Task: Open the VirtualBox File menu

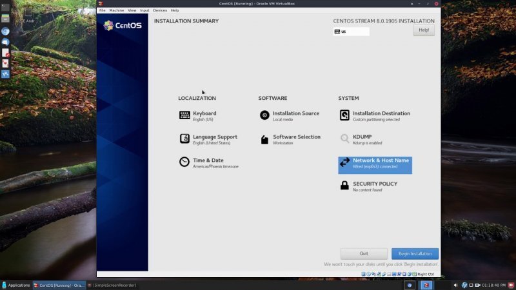Action: tap(103, 10)
